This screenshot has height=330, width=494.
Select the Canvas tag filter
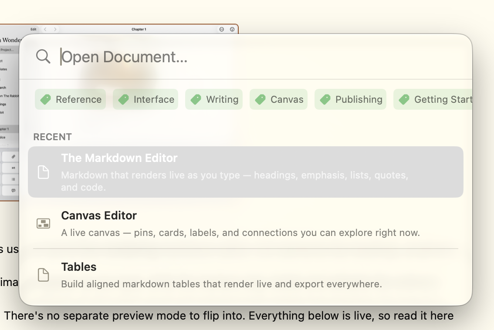[278, 100]
